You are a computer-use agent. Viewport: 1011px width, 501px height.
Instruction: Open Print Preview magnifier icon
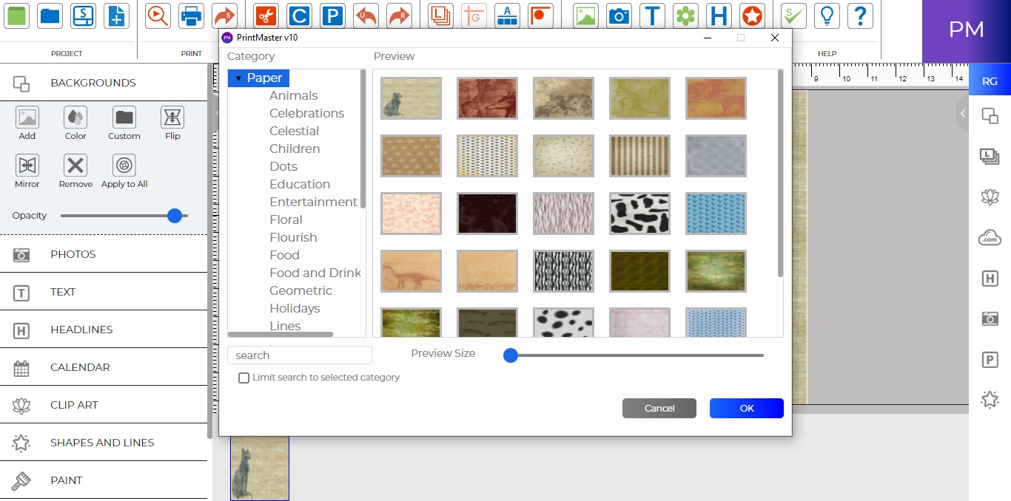click(x=158, y=16)
